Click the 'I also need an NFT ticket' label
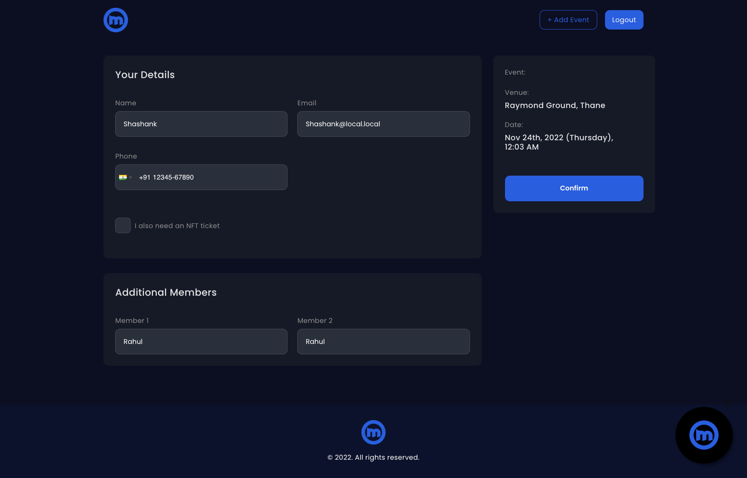 pos(177,226)
